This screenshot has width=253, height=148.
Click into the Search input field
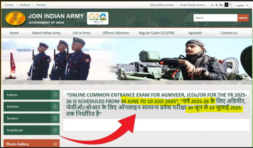pyautogui.click(x=216, y=18)
